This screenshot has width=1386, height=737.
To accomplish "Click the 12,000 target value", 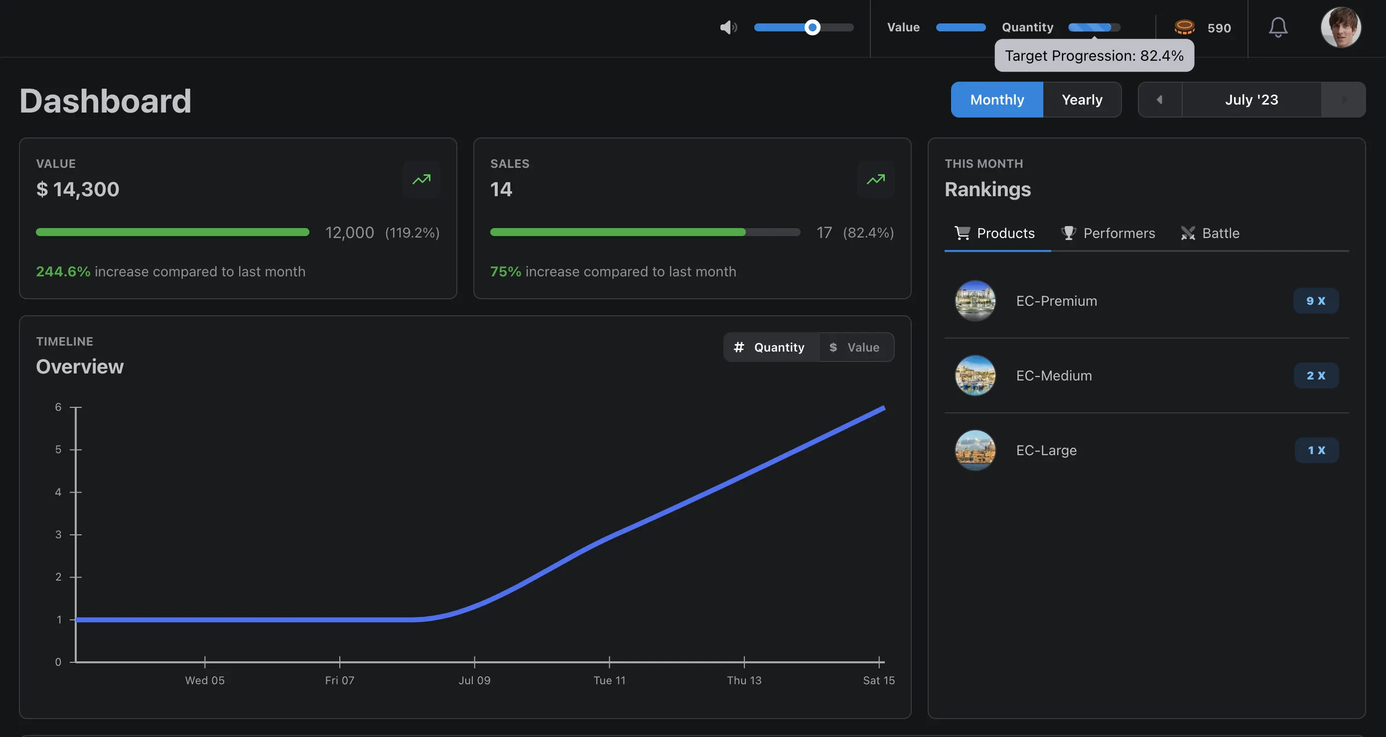I will point(349,233).
